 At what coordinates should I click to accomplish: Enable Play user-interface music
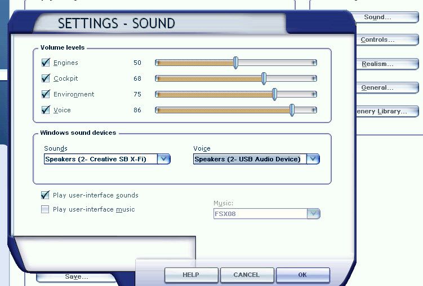45,209
